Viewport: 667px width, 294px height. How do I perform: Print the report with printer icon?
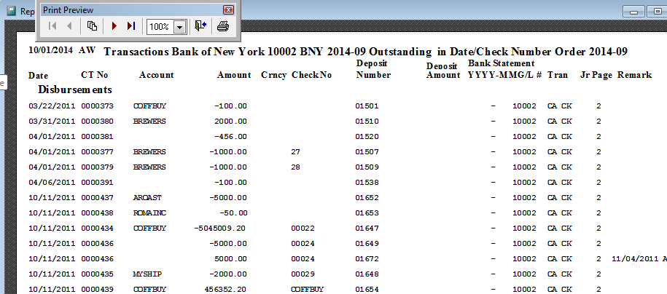point(223,26)
